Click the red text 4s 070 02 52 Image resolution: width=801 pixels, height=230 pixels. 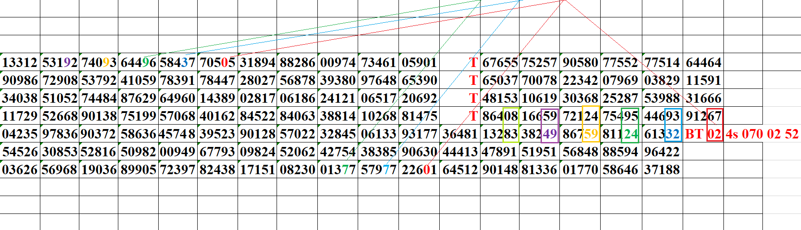click(x=762, y=134)
